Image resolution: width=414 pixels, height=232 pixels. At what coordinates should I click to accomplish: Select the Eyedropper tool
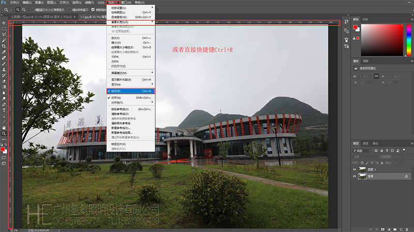pyautogui.click(x=4, y=52)
